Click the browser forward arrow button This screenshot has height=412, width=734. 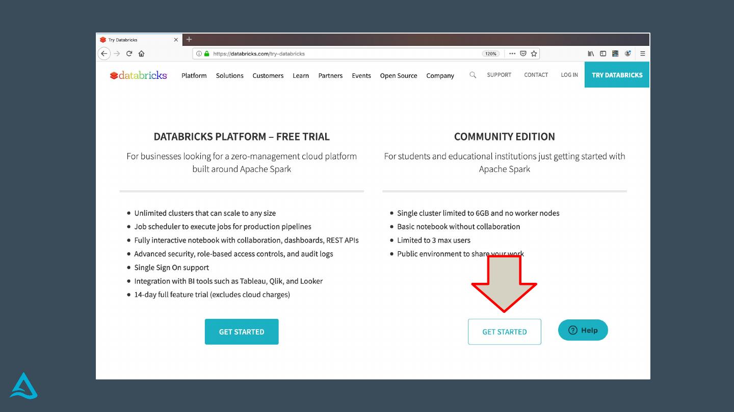coord(117,53)
